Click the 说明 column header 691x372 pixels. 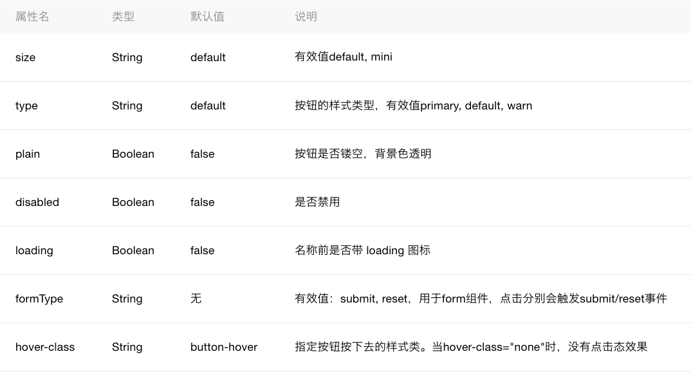coord(306,17)
